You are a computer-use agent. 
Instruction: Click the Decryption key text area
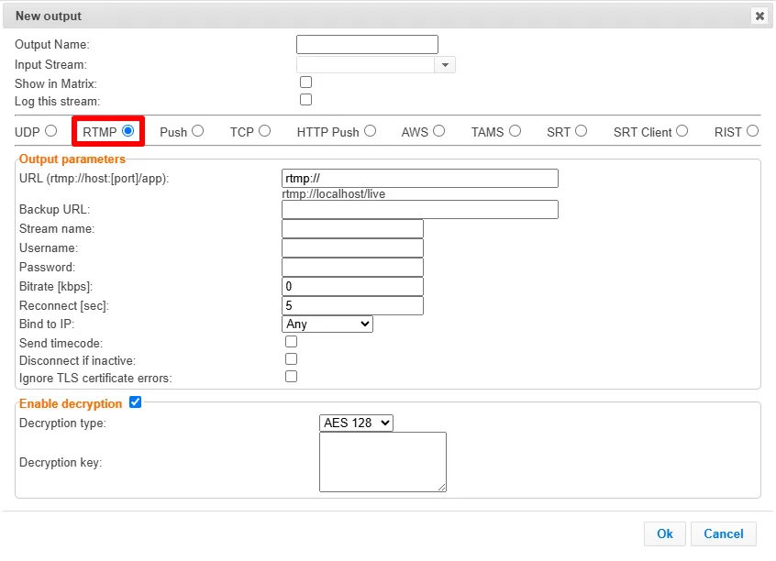coord(383,462)
